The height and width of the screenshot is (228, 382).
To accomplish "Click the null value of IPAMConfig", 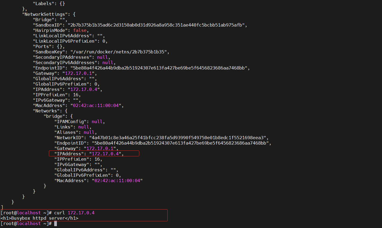I will (x=97, y=122).
